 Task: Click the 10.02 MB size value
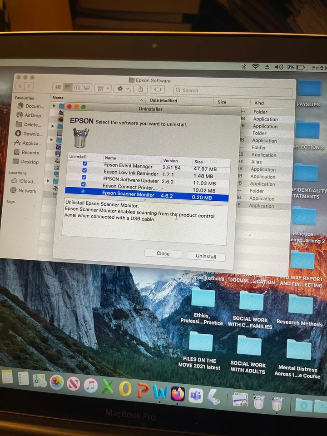204,190
